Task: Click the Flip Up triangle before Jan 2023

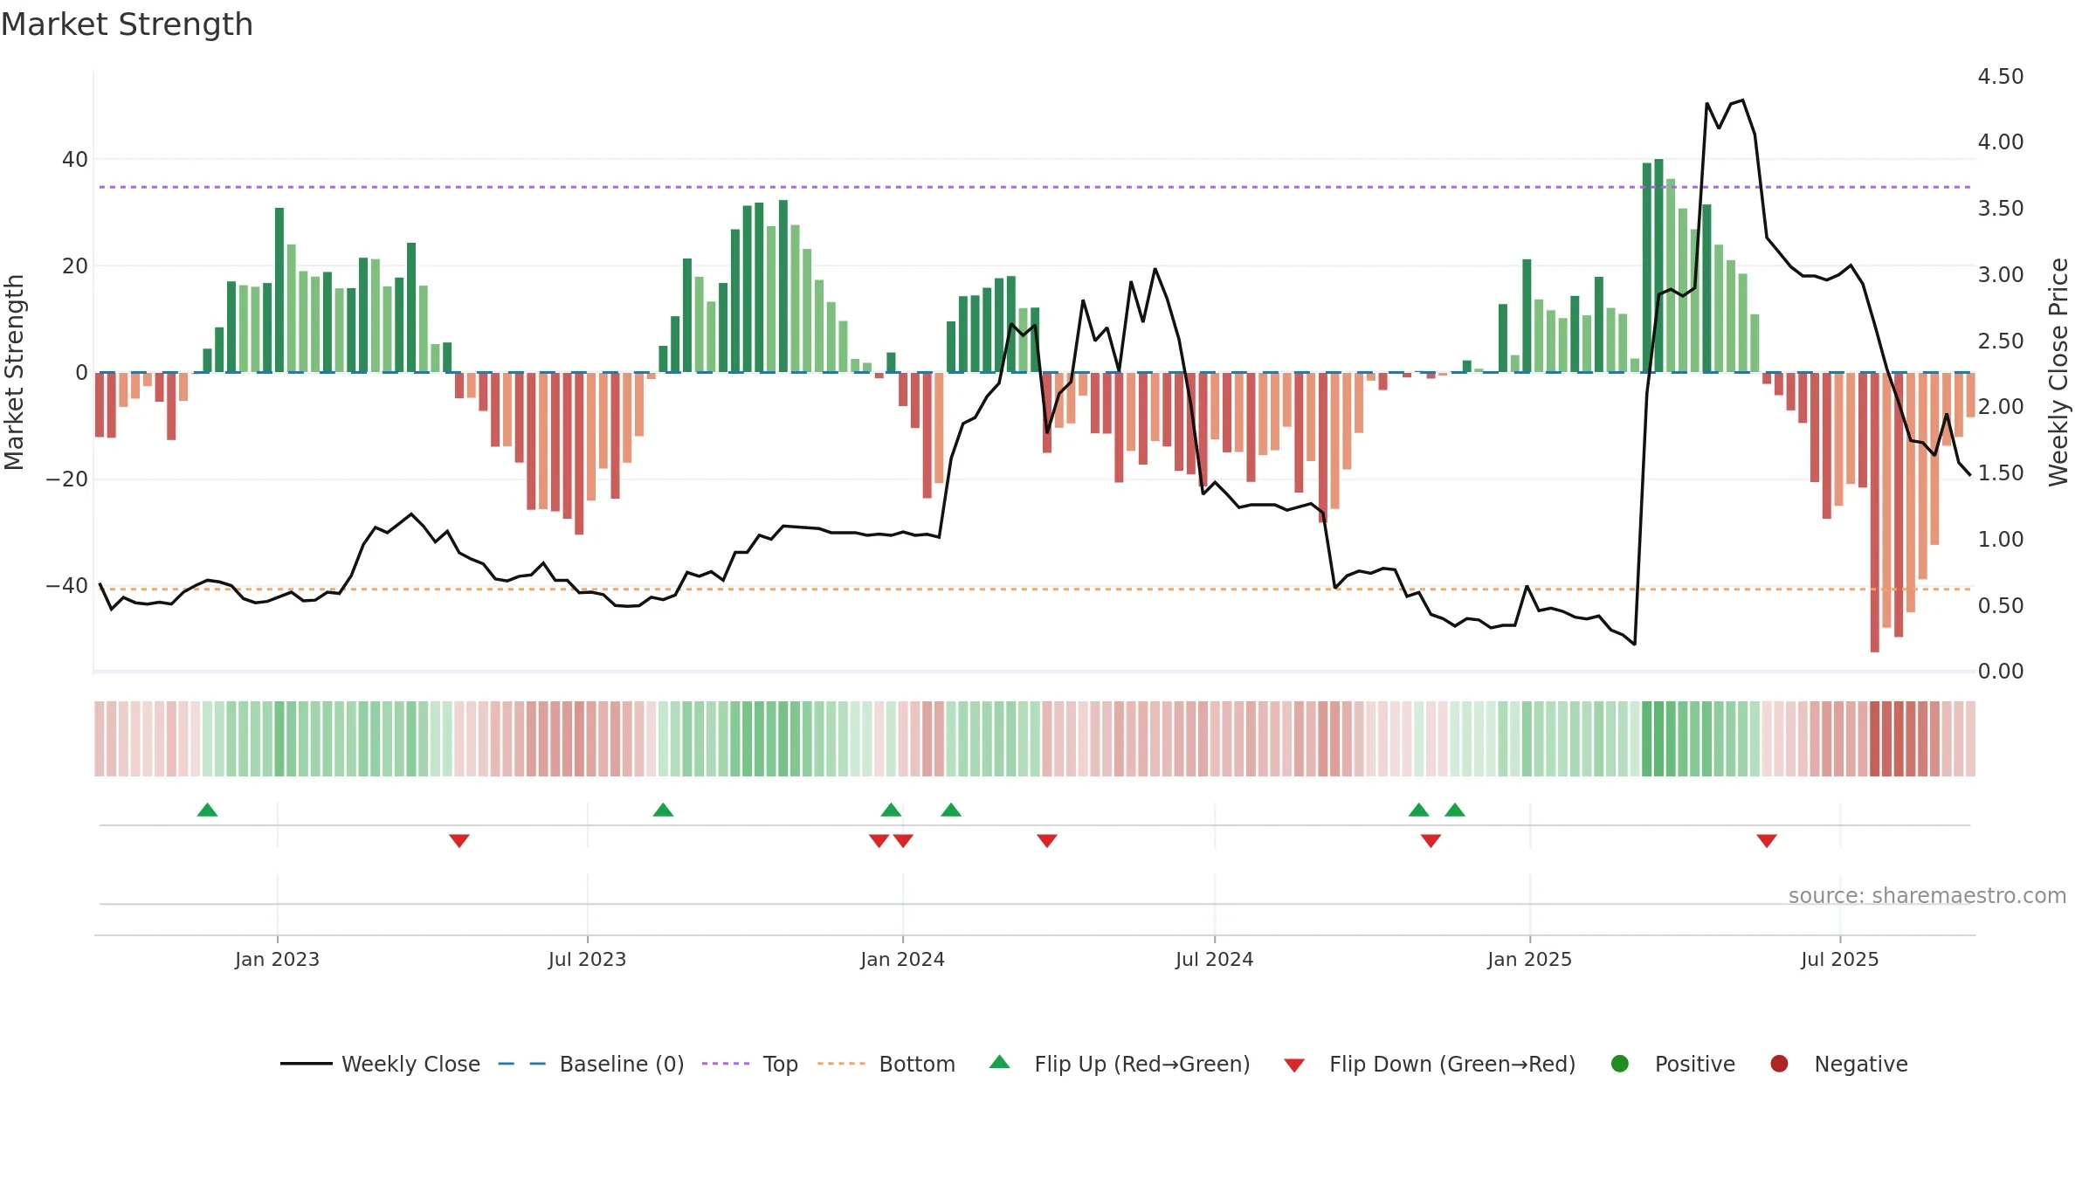Action: [207, 810]
